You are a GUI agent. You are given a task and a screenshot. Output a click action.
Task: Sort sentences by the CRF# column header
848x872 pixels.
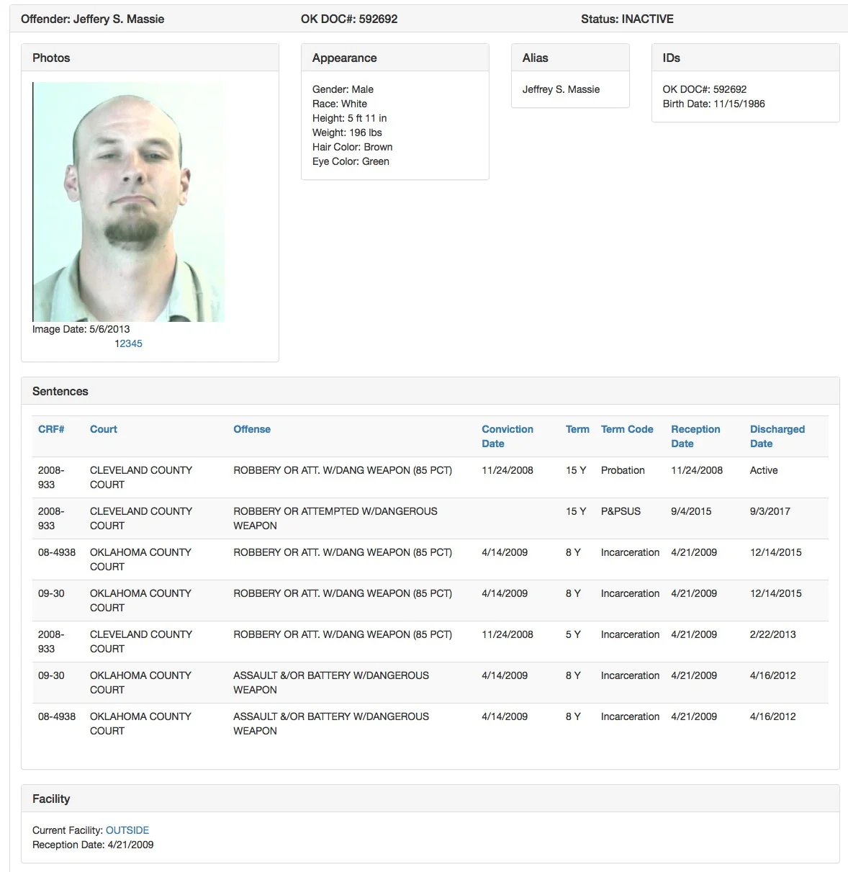[x=51, y=429]
